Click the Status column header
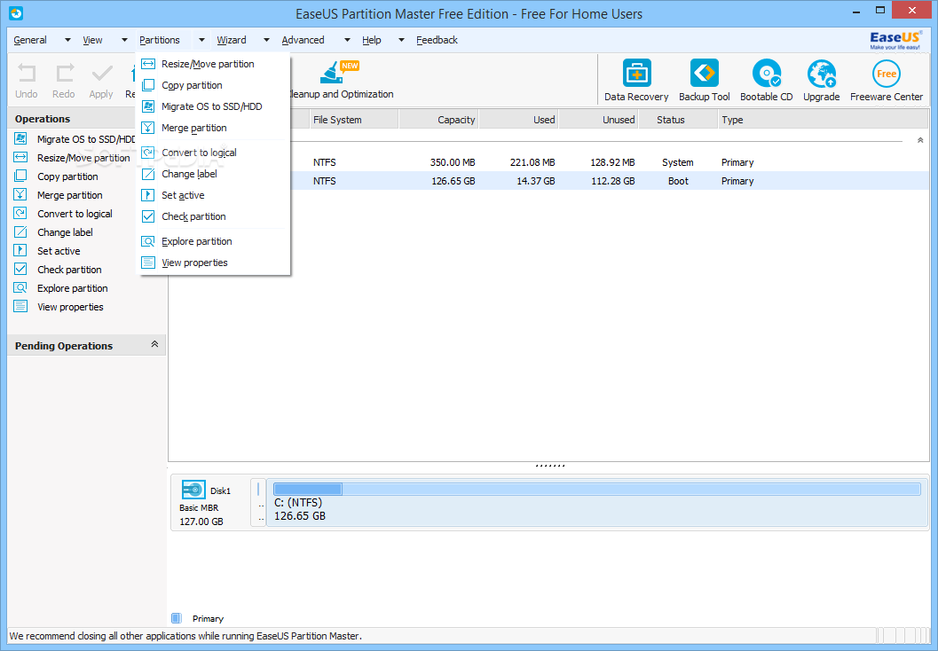938x651 pixels. point(678,120)
